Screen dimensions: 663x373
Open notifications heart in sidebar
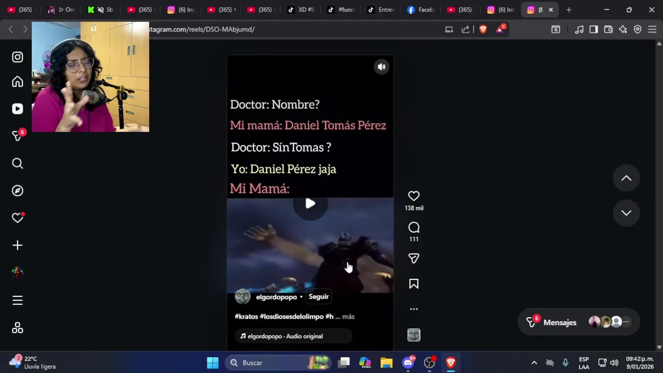pos(18,218)
